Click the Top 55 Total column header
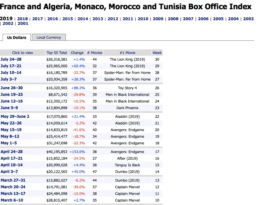Screen dimensions: 259x205 point(57,53)
